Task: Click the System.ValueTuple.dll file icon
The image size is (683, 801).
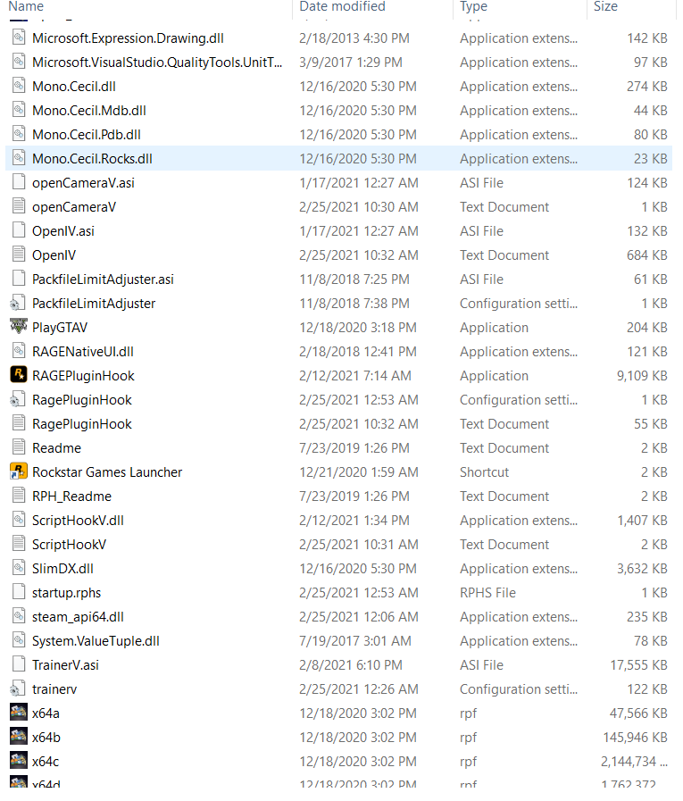Action: [19, 640]
